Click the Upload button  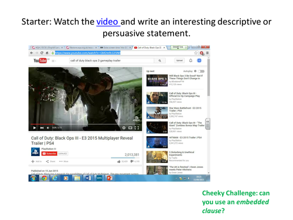(179, 60)
